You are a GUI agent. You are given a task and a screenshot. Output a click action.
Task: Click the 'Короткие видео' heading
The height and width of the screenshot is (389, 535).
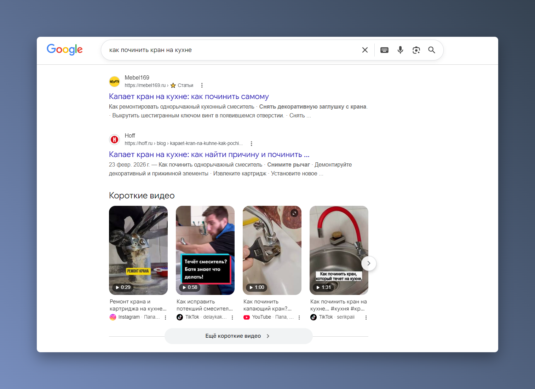[x=142, y=196]
